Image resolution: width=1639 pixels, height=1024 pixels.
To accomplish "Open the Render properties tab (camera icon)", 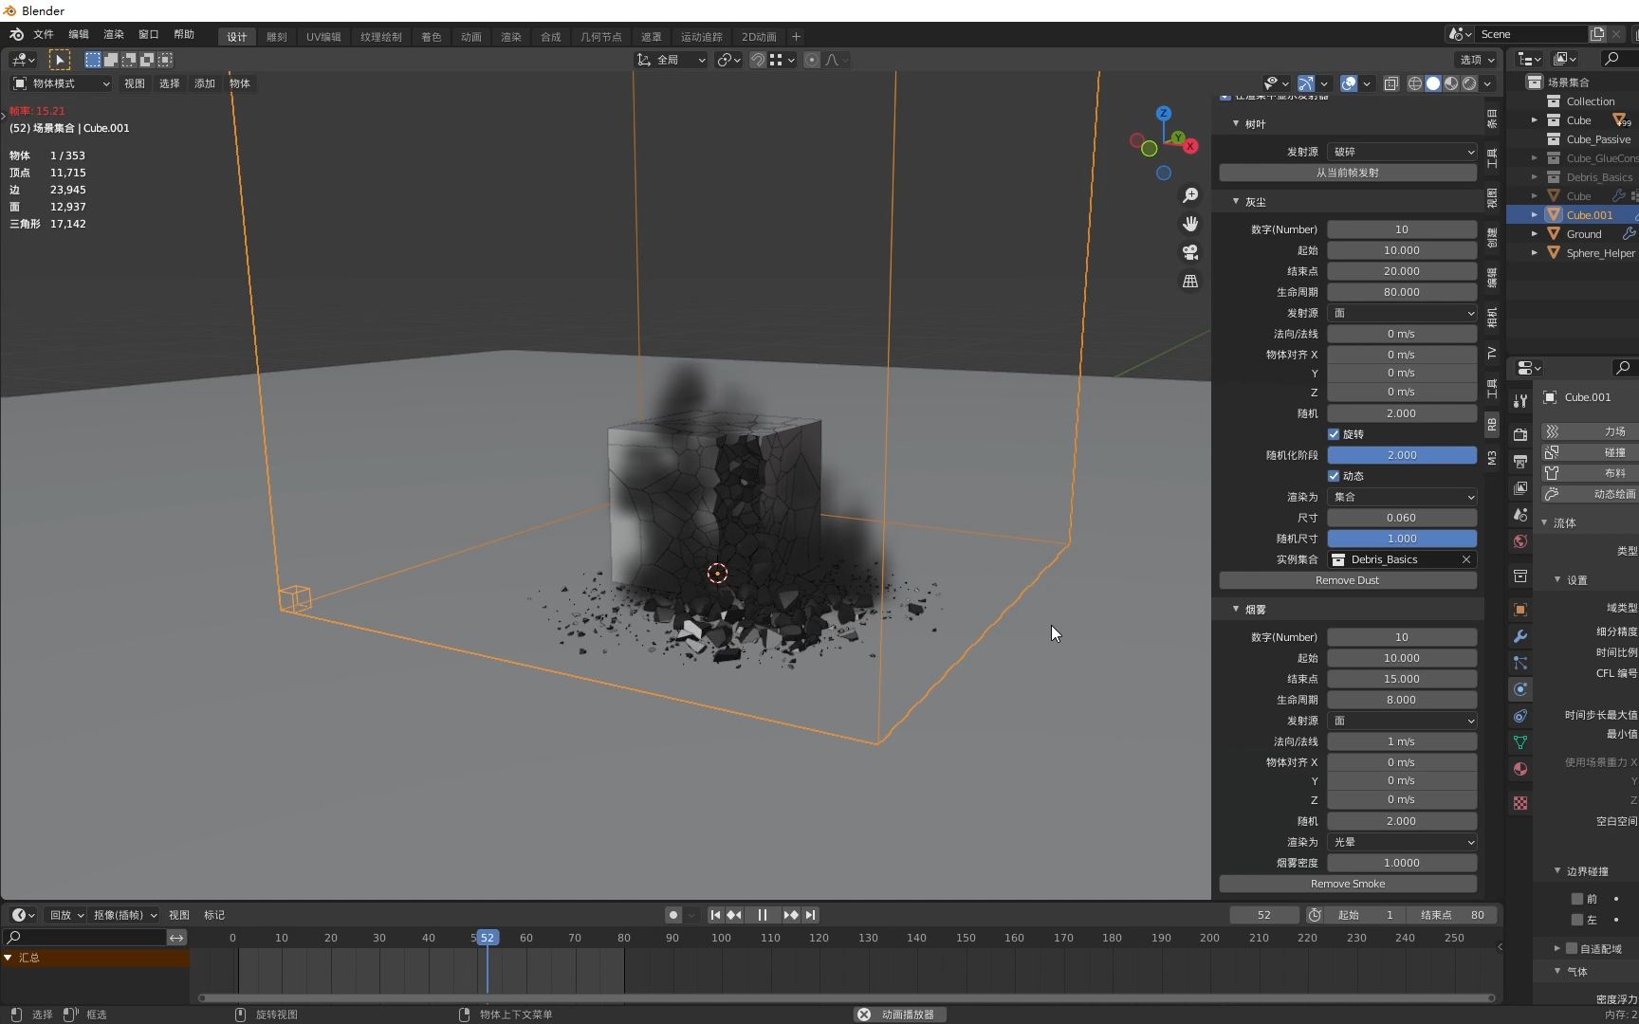I will (1519, 433).
